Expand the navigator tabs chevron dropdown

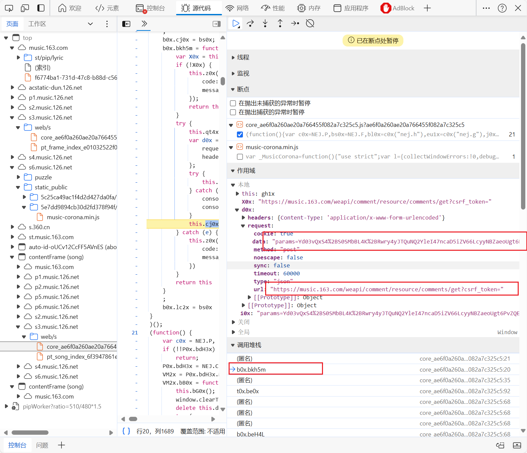coord(90,24)
